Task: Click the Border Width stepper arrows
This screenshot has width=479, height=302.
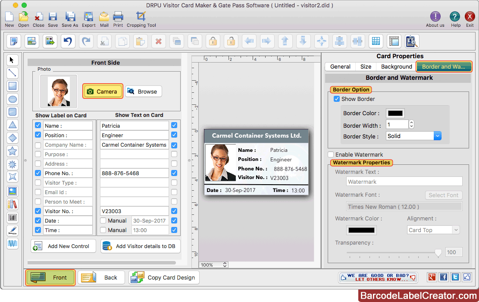Action: (411, 124)
